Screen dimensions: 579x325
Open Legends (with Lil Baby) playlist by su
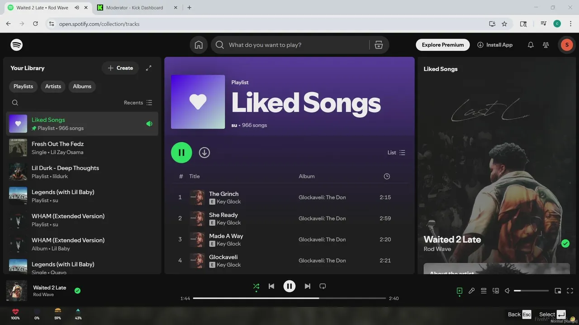pyautogui.click(x=82, y=196)
